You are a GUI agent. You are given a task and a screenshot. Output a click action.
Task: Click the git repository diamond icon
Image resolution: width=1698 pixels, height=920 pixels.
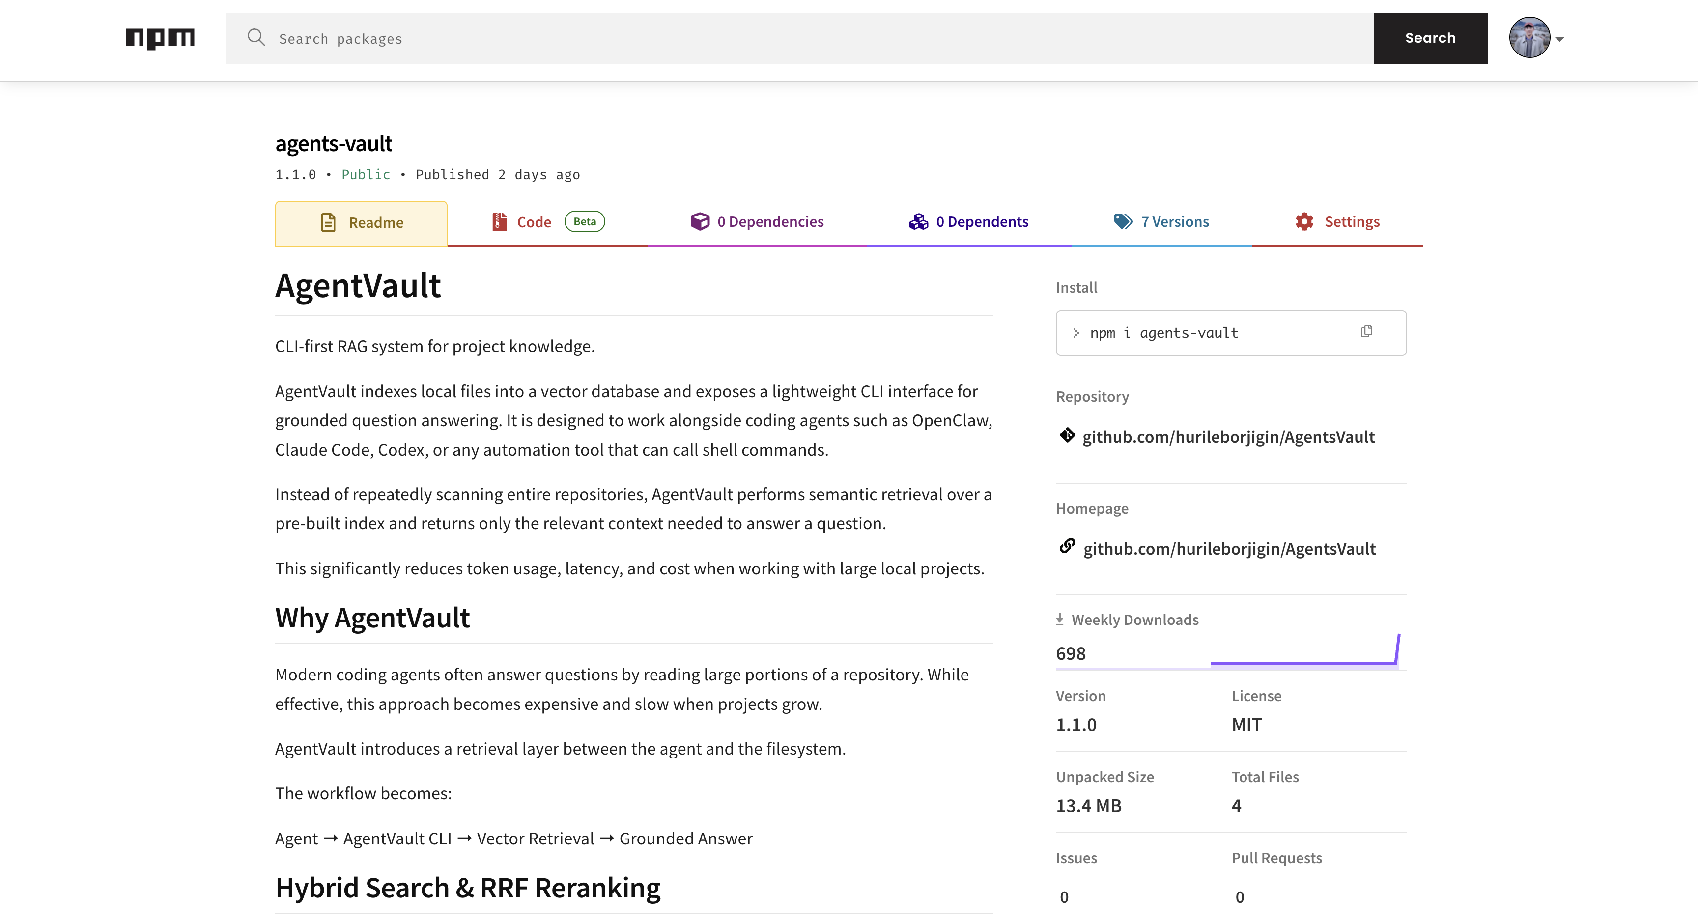[1067, 435]
